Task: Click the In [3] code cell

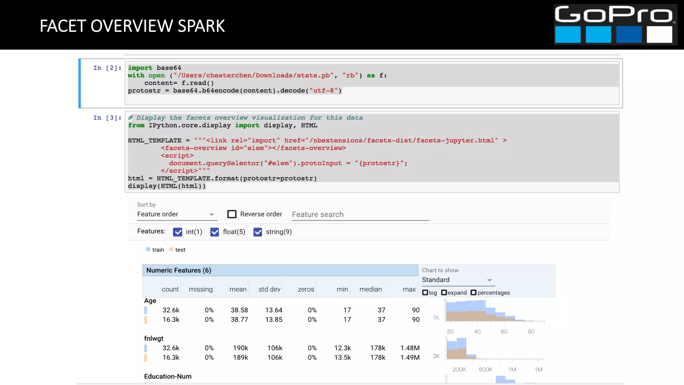Action: pyautogui.click(x=372, y=152)
